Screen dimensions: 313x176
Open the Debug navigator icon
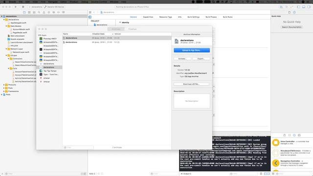(54, 12)
